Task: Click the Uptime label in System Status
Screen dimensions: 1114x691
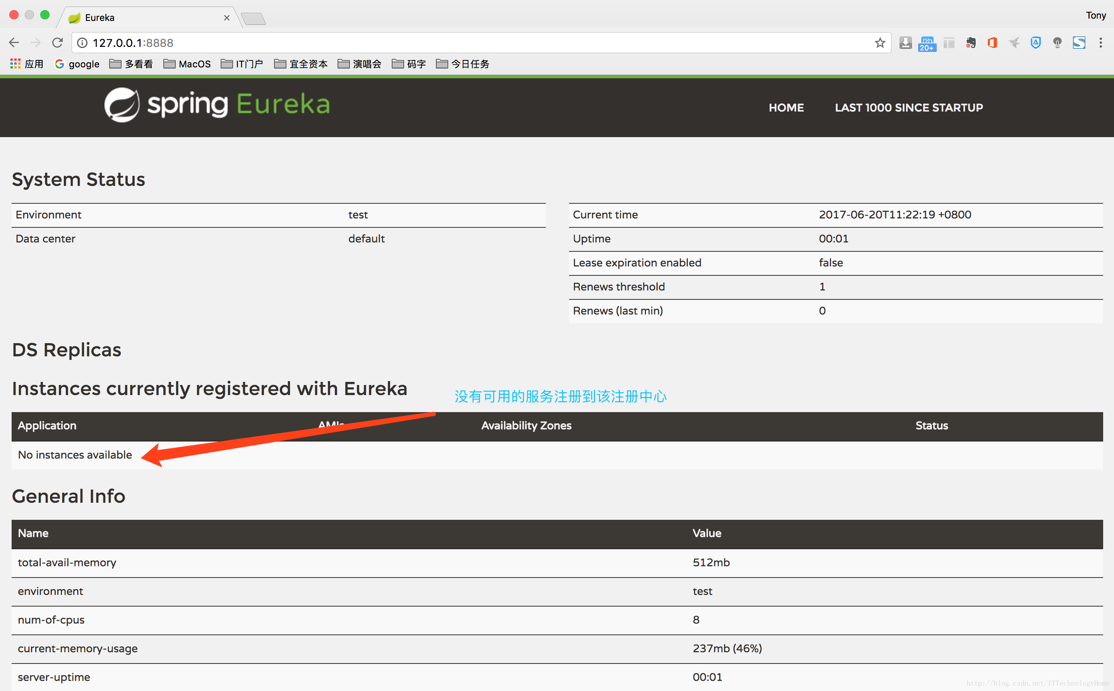Action: (x=591, y=239)
